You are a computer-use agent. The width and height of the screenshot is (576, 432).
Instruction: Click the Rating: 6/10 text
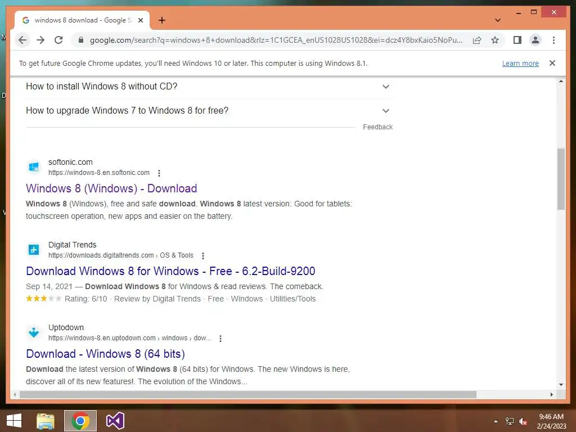[86, 299]
